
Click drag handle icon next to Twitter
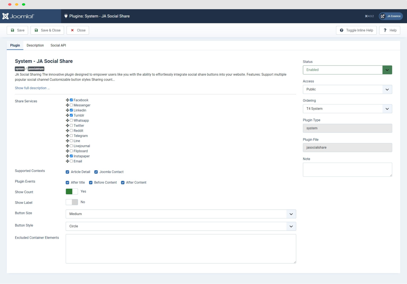(67, 126)
